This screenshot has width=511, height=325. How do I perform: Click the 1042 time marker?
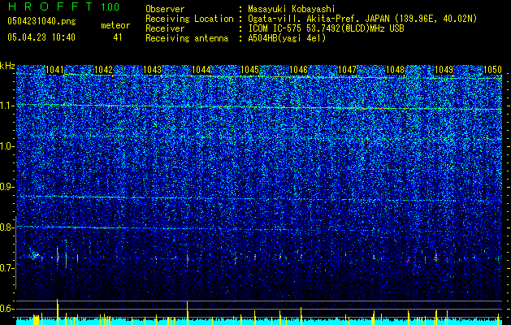[103, 70]
